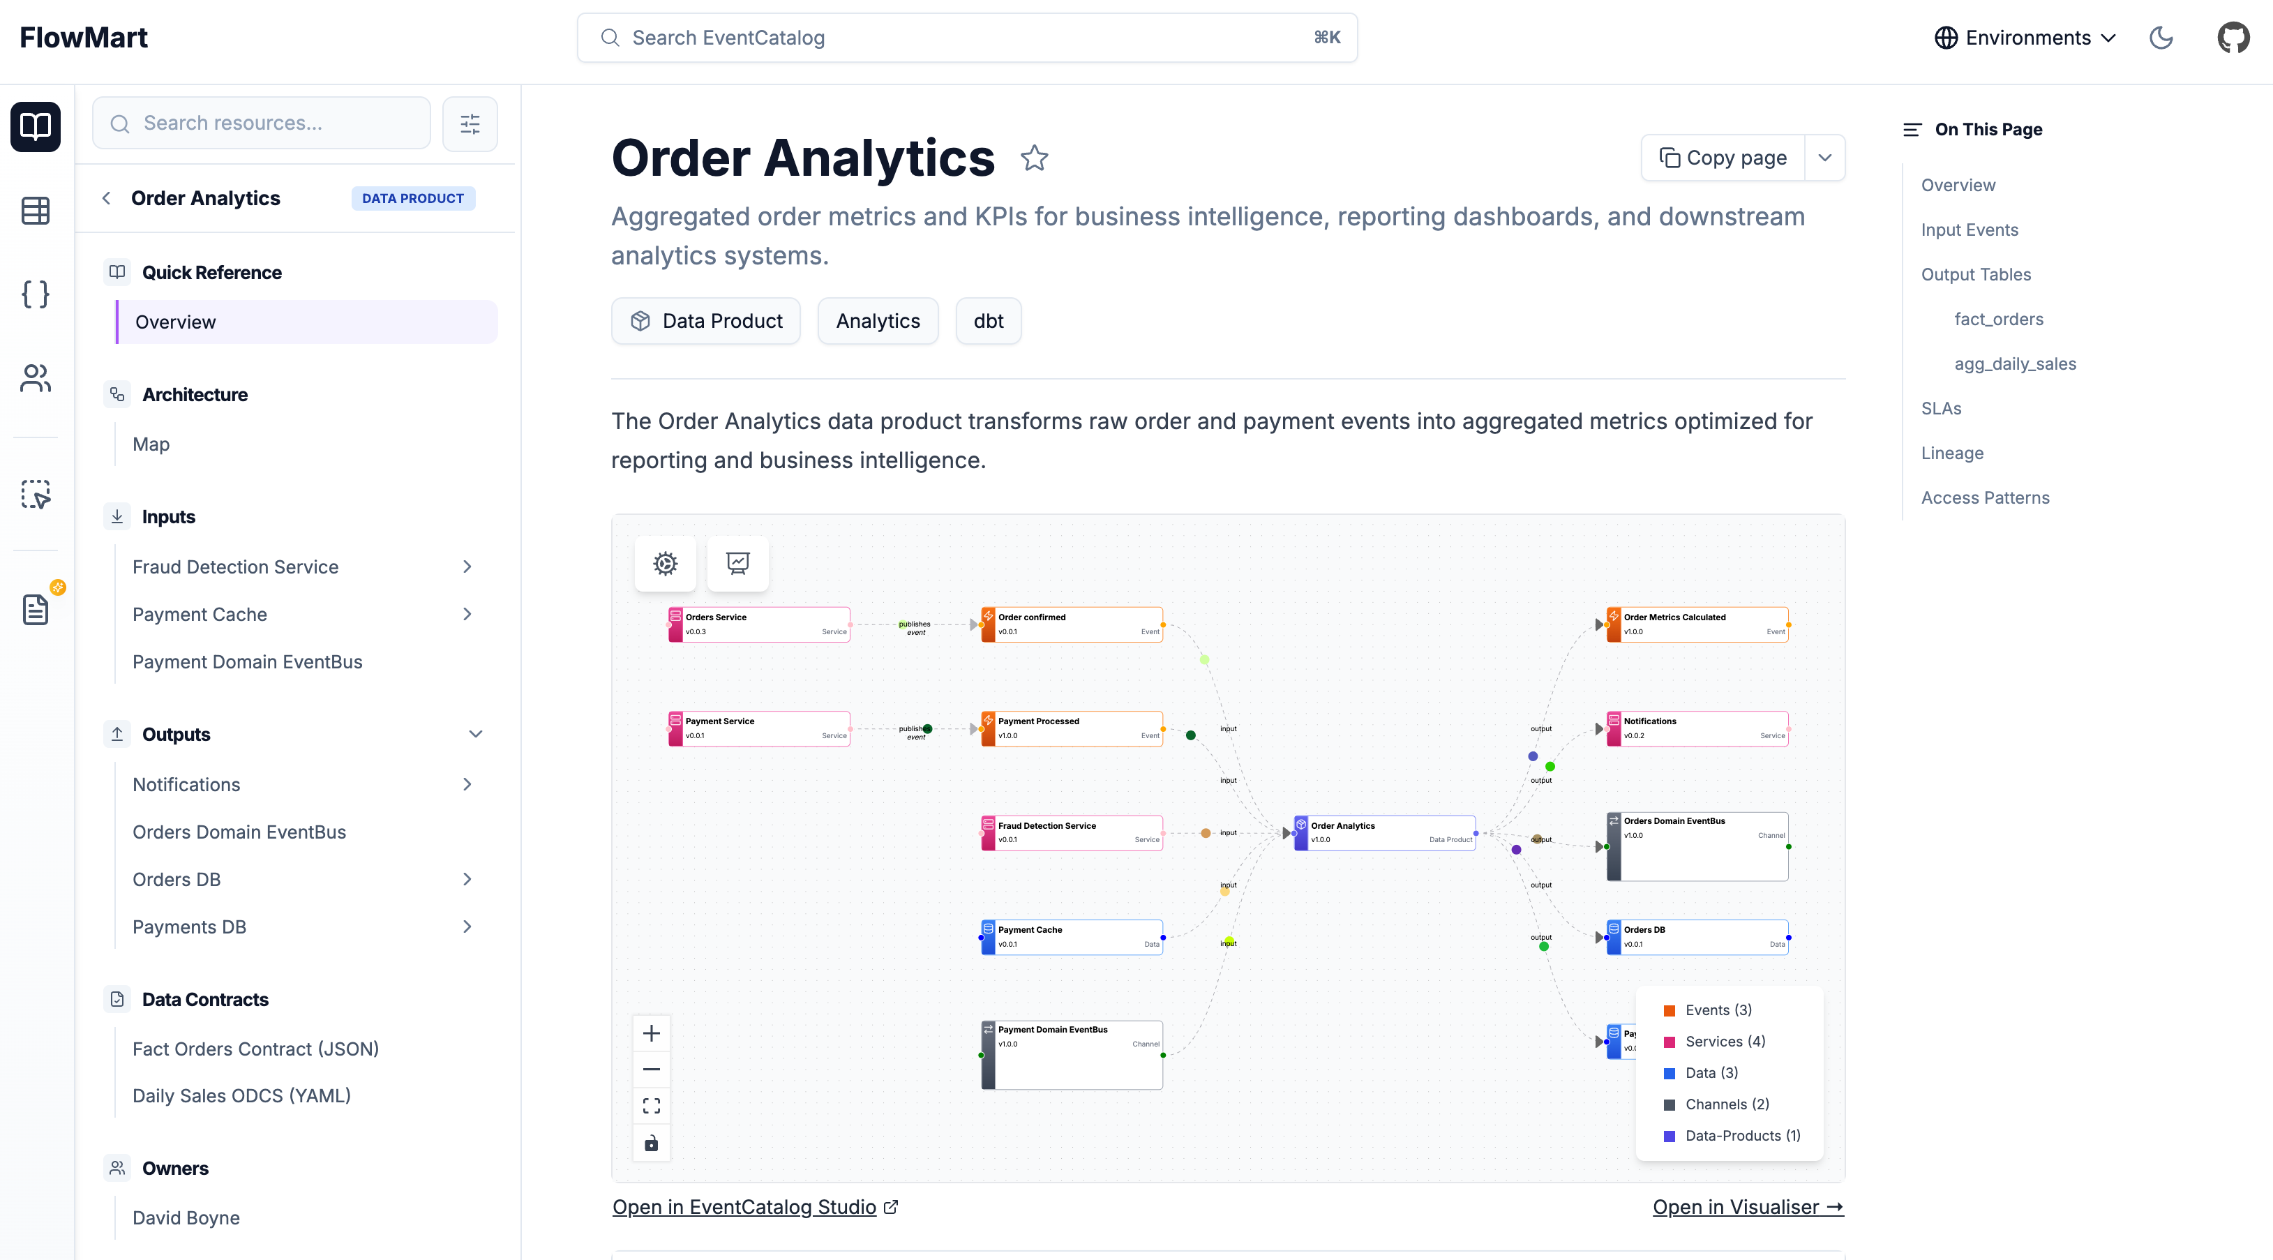Screen dimensions: 2273x1260
Task: Click the table view icon in left rail
Action: tap(36, 211)
